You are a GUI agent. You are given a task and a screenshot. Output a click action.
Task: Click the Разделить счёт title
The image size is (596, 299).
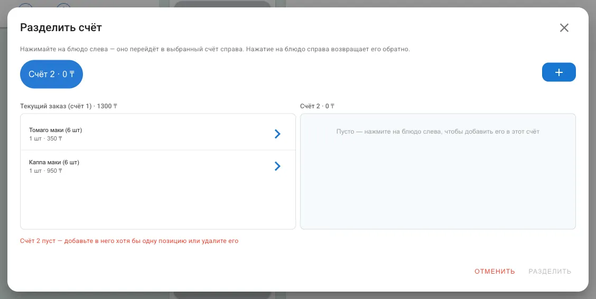point(61,27)
